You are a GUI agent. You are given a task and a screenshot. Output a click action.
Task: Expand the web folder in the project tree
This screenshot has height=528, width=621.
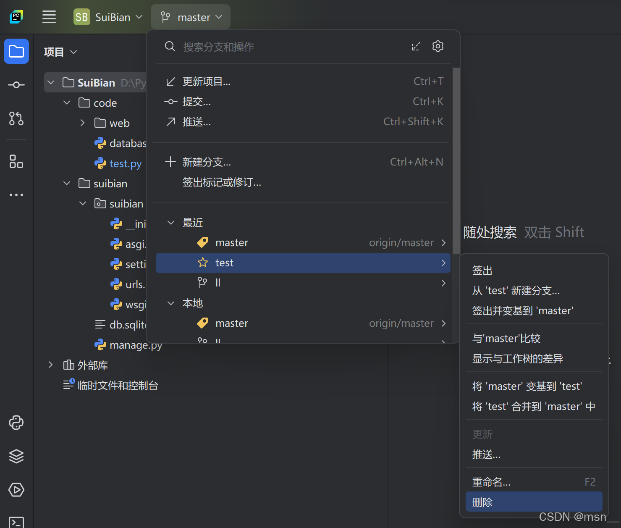click(82, 123)
